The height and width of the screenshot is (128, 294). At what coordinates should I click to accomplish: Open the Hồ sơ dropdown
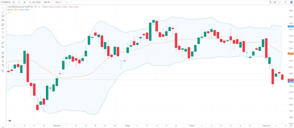coord(59,2)
